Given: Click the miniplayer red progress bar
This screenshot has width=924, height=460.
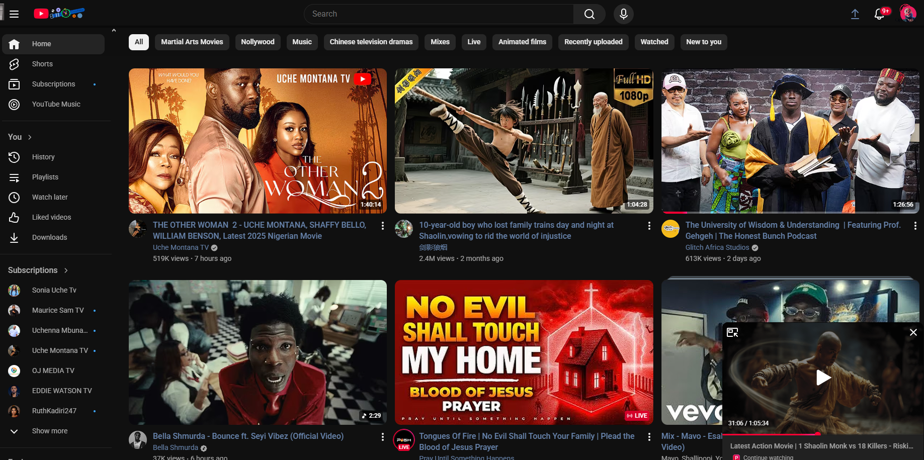Looking at the screenshot, I should (770, 433).
